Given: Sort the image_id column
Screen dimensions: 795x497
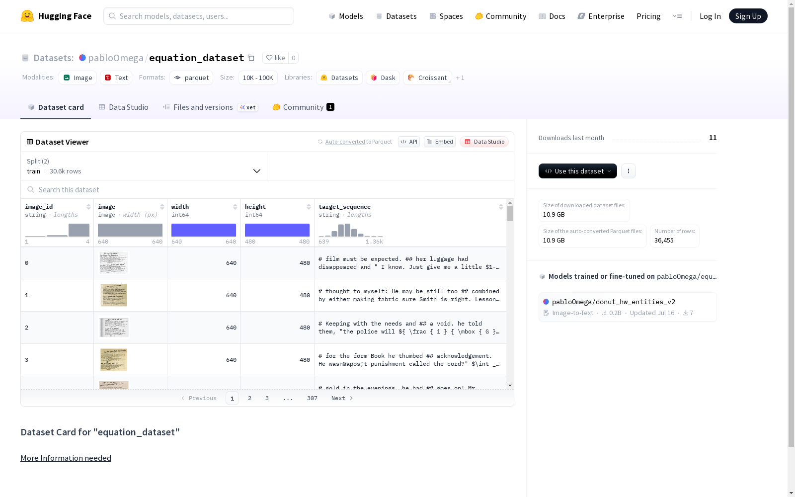Looking at the screenshot, I should point(88,207).
